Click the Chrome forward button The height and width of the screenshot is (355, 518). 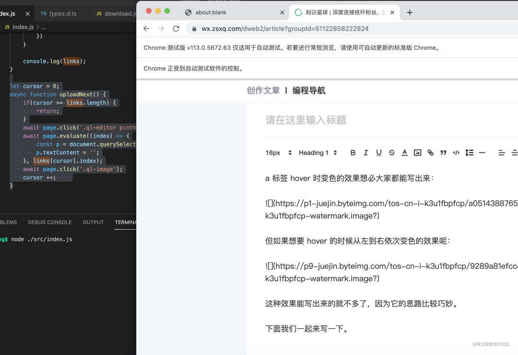[161, 28]
